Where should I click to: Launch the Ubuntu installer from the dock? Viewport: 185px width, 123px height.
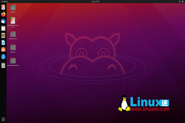(3, 7)
